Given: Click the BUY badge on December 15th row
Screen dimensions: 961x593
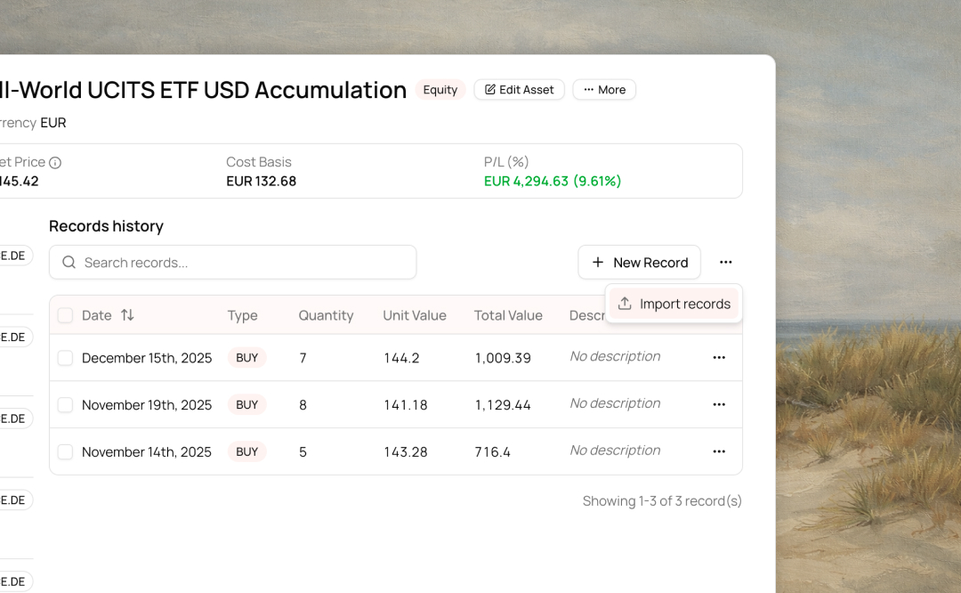Looking at the screenshot, I should (246, 358).
